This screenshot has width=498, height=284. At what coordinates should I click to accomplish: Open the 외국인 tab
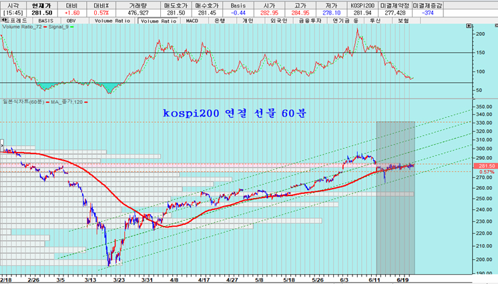click(278, 21)
